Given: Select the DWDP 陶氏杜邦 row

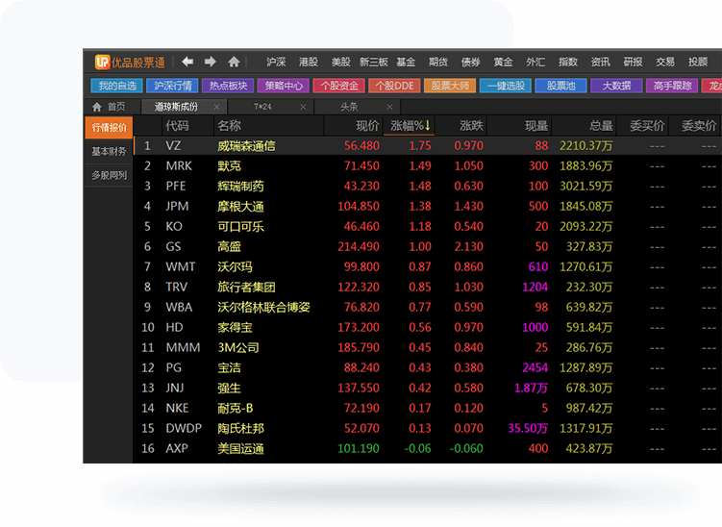Looking at the screenshot, I should coord(427,428).
